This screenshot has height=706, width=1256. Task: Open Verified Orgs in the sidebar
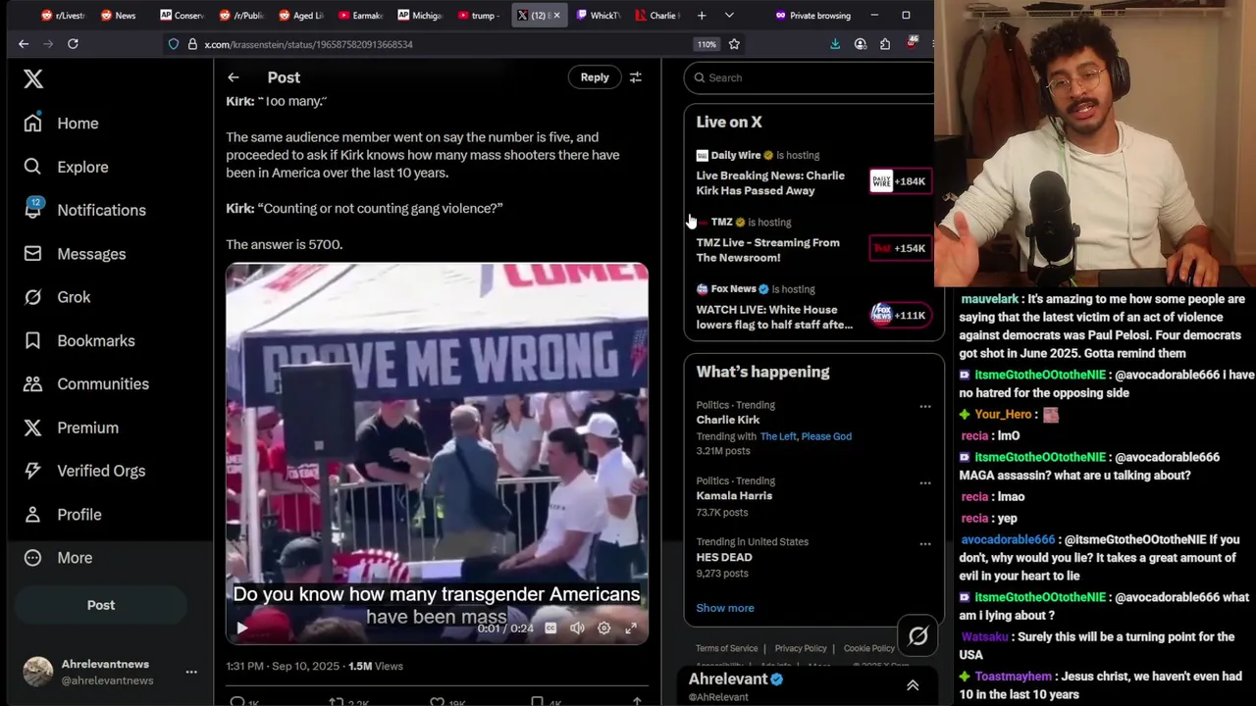(x=85, y=471)
